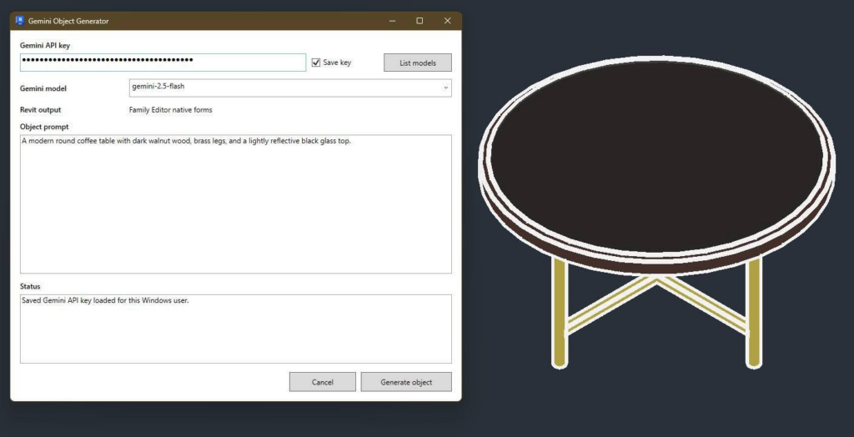
Task: Select the black glass table top
Action: [x=656, y=155]
